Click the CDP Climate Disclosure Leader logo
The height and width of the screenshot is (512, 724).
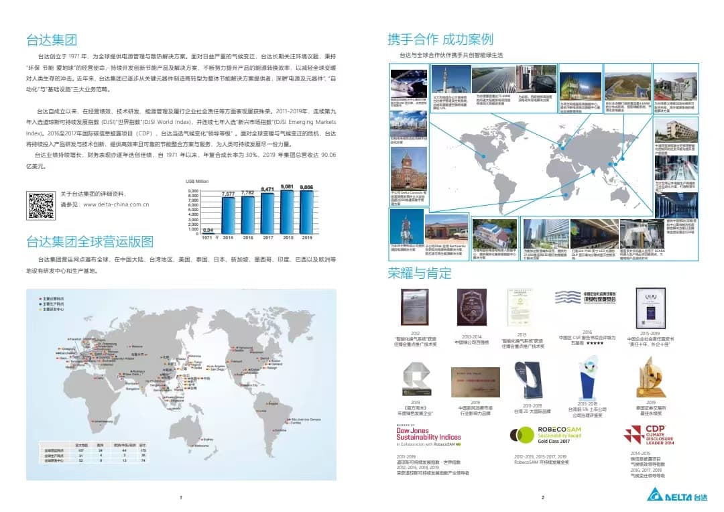coord(649,436)
